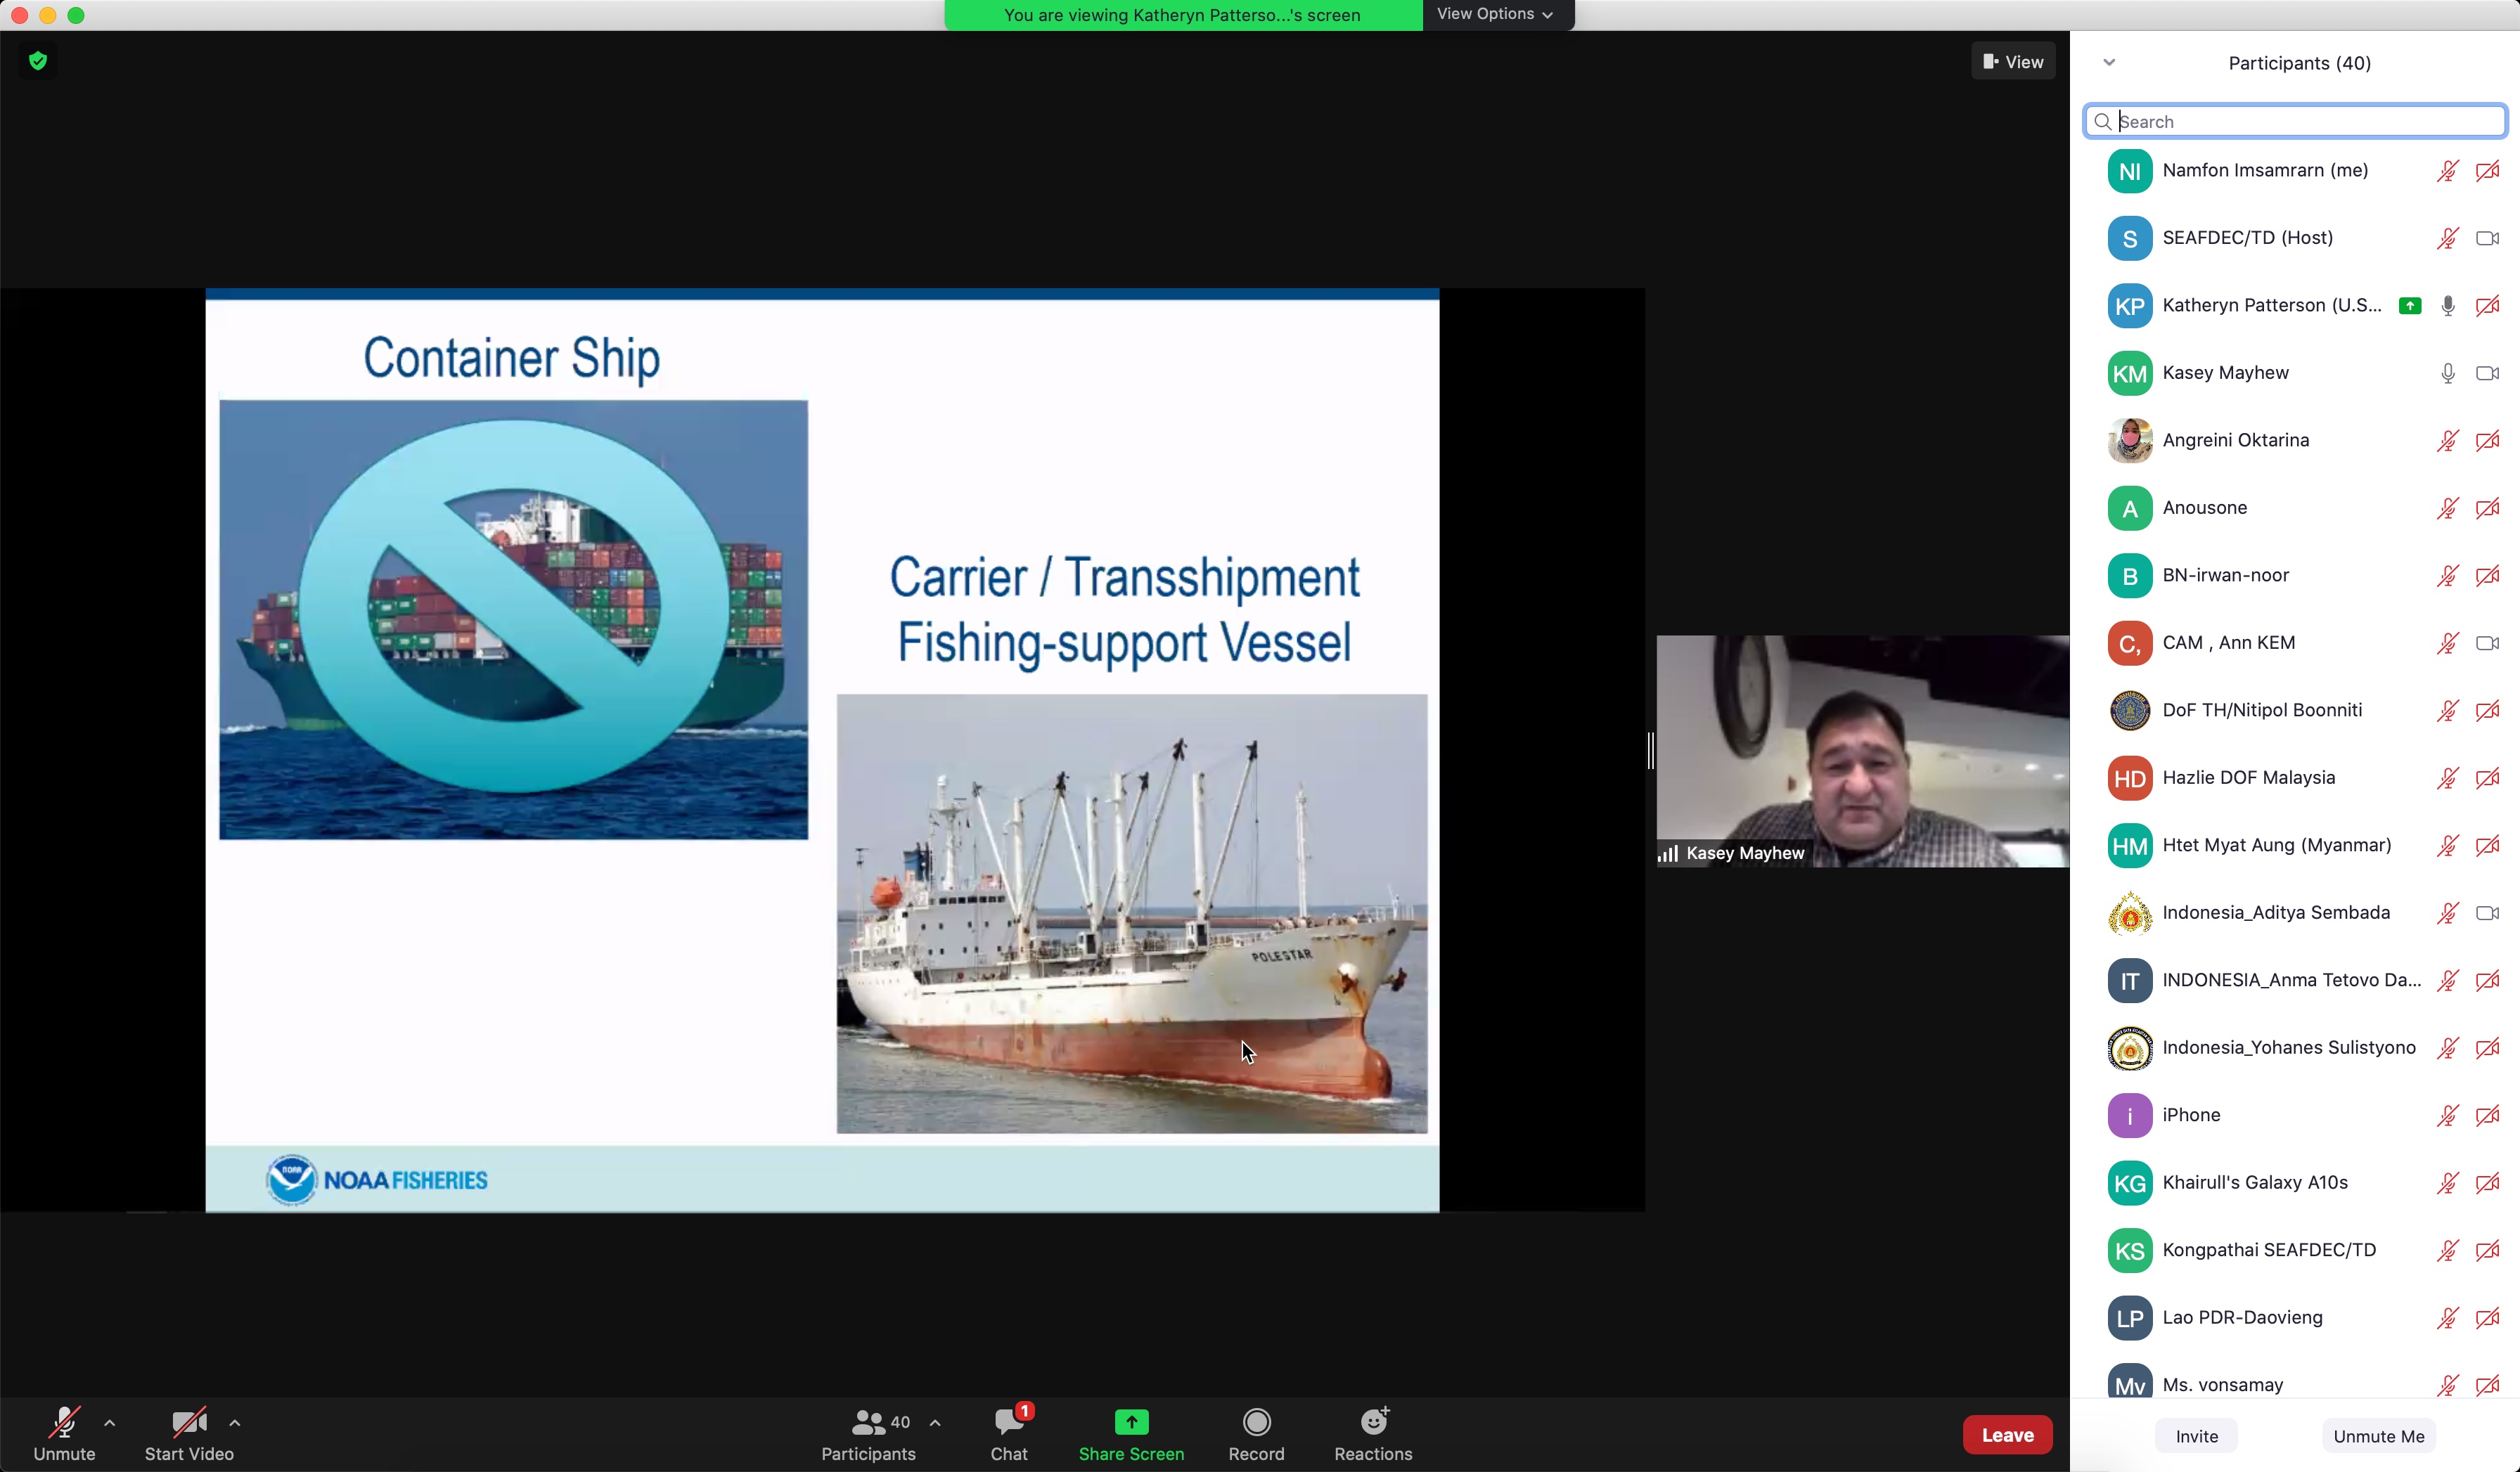
Task: Click the Share Screen icon
Action: pos(1131,1422)
